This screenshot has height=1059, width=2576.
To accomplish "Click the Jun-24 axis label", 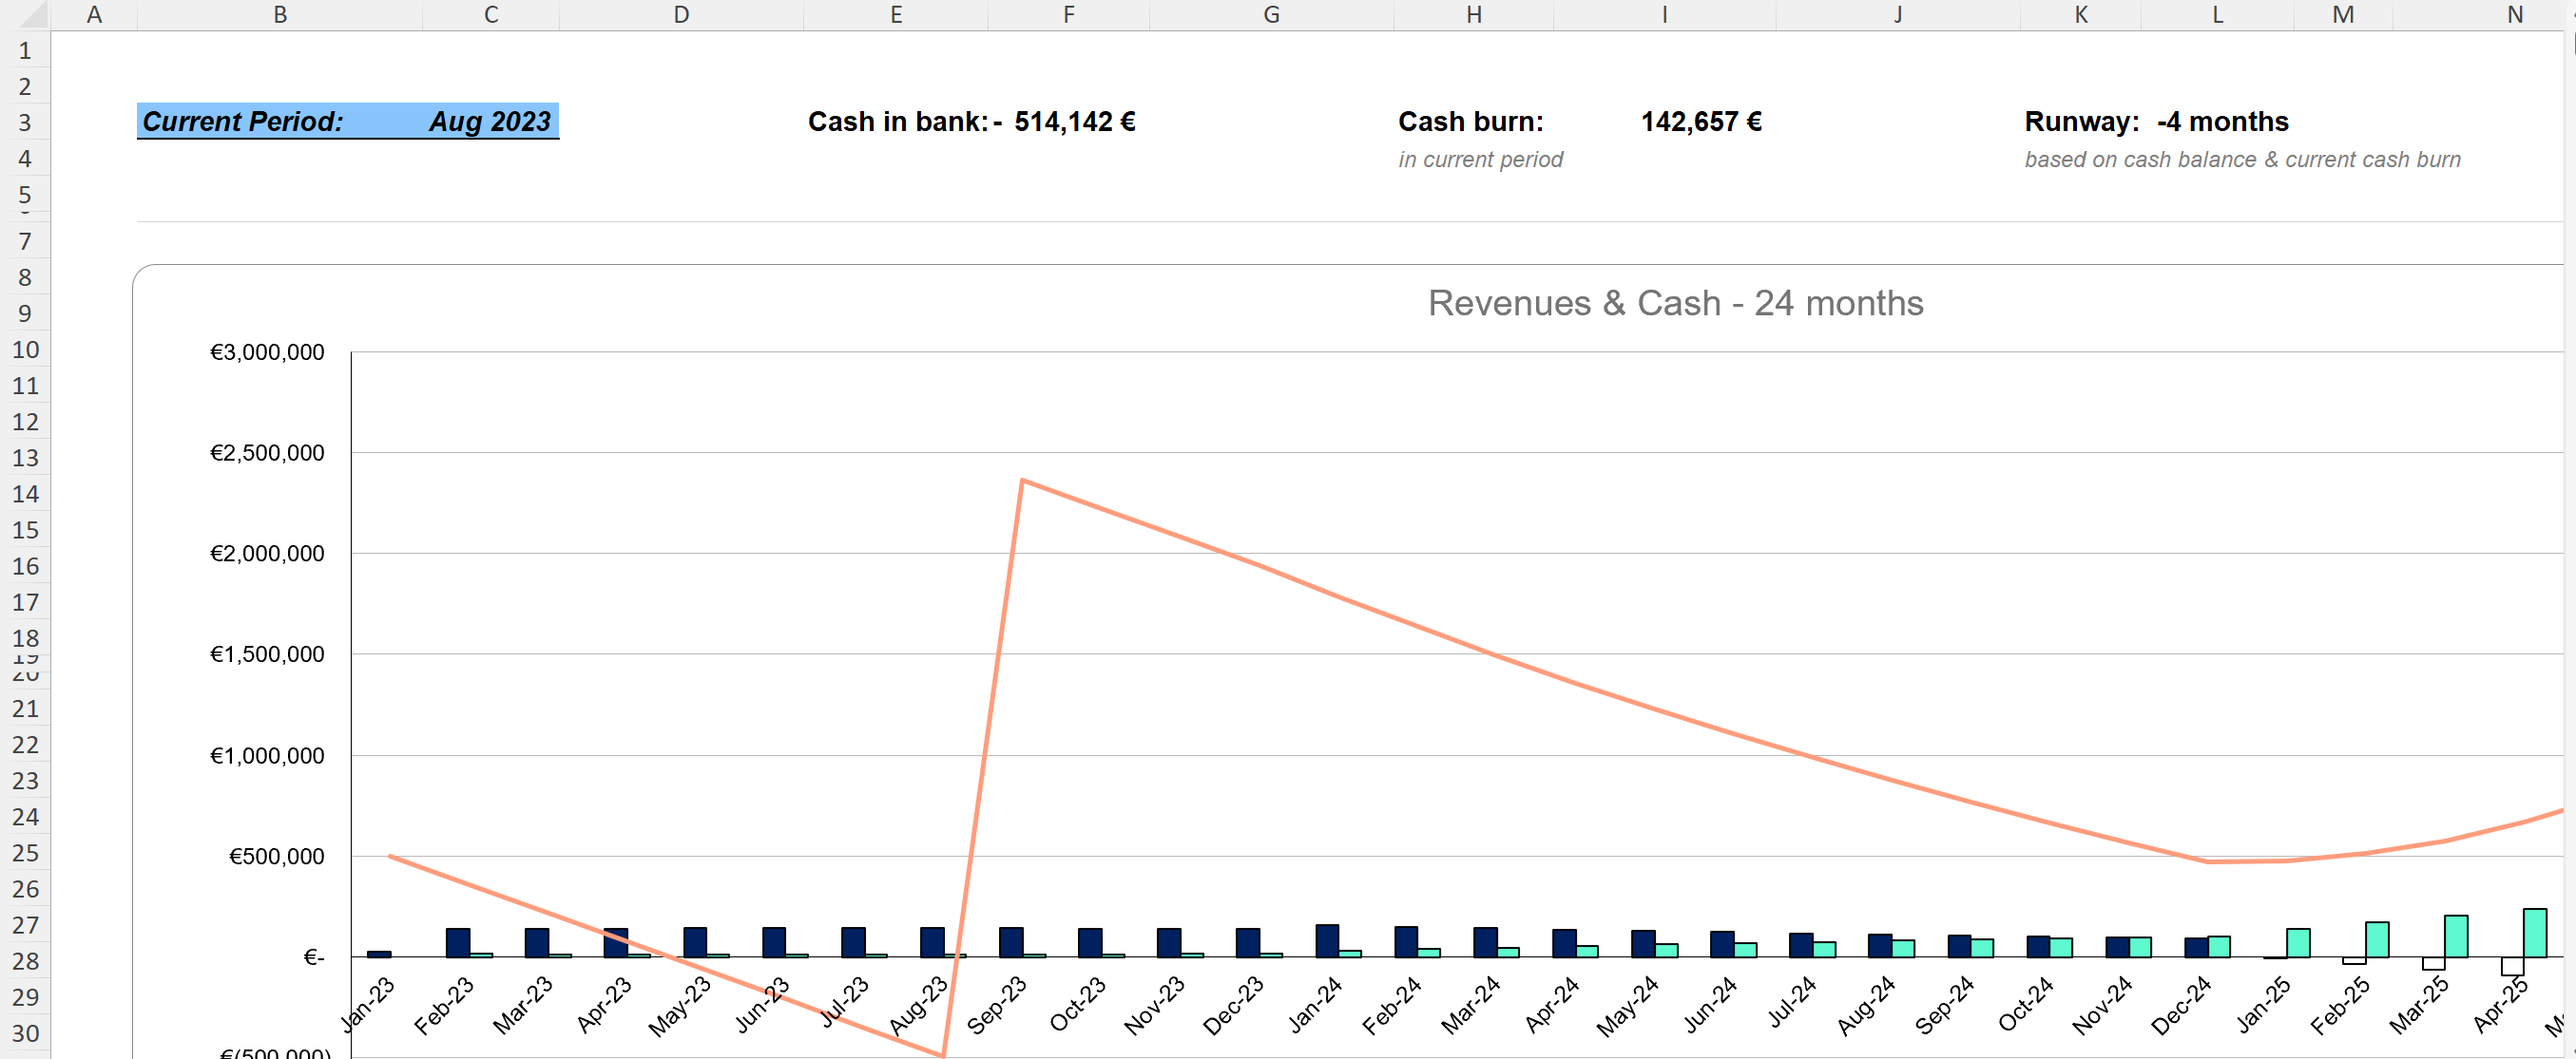I will pos(1709,1004).
